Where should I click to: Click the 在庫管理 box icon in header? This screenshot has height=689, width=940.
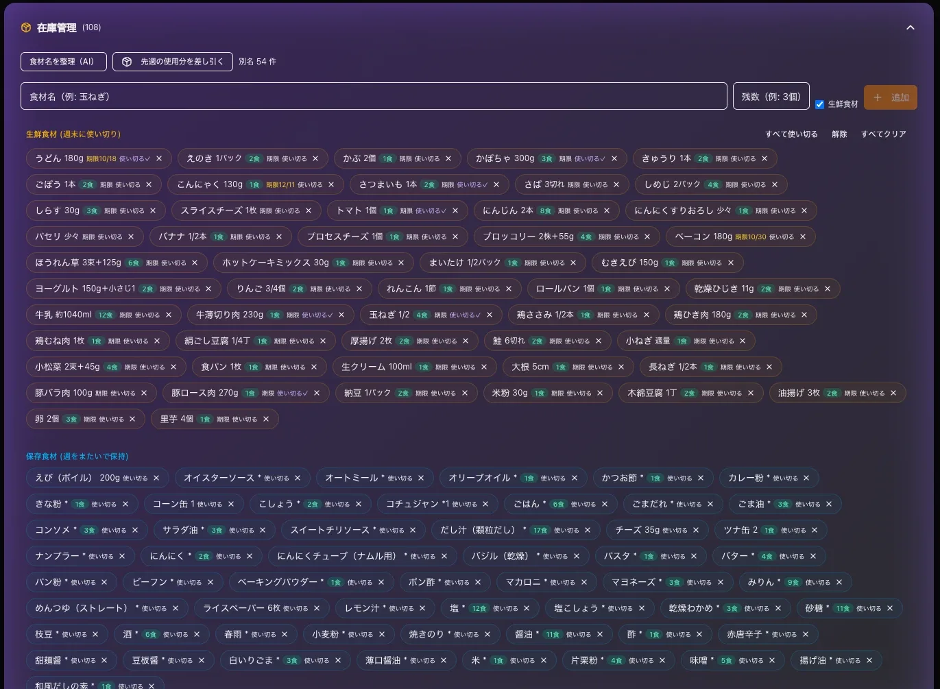pos(26,27)
